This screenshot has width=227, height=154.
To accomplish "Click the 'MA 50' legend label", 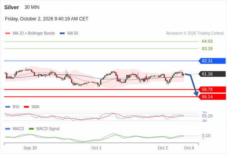I will 73,33.
